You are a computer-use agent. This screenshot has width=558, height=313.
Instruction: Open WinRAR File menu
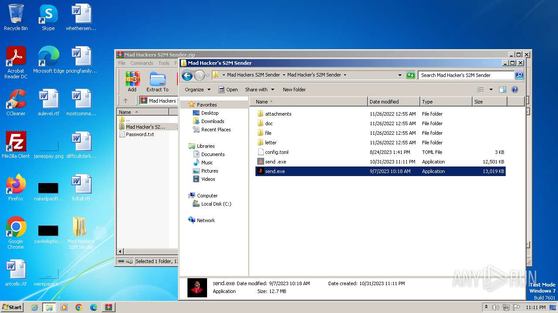[x=122, y=63]
